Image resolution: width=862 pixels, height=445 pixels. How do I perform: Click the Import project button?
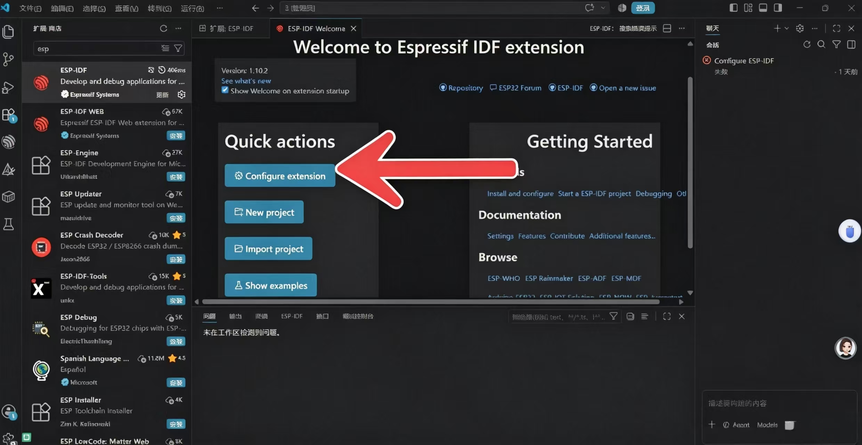pyautogui.click(x=268, y=249)
